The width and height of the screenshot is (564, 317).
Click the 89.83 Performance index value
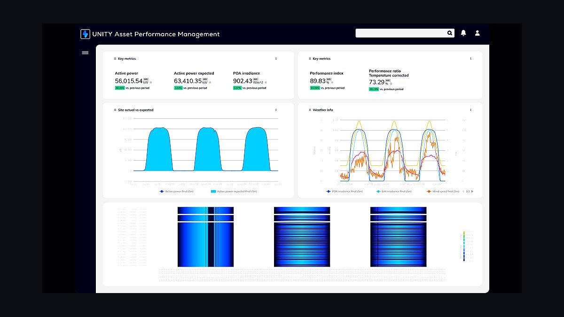pos(318,81)
